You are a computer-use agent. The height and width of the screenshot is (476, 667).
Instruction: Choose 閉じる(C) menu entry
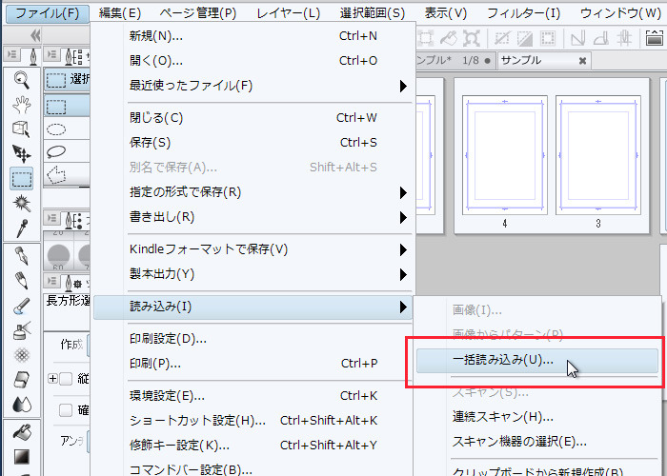[253, 118]
